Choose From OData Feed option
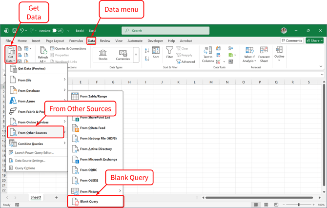The width and height of the screenshot is (327, 208). (96, 128)
